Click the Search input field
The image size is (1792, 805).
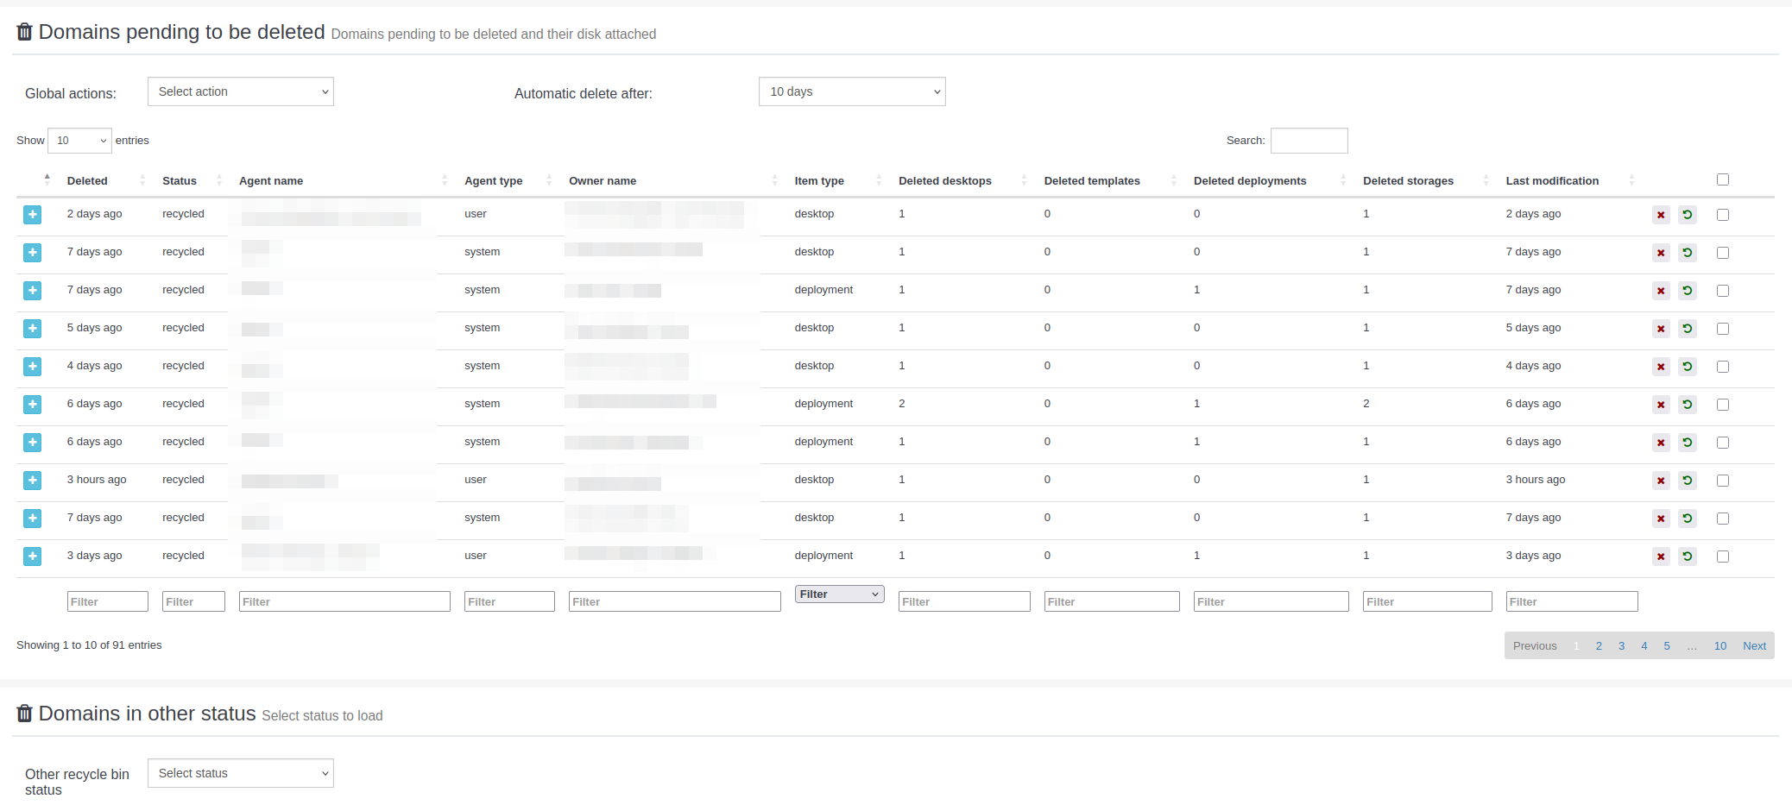[x=1309, y=141]
